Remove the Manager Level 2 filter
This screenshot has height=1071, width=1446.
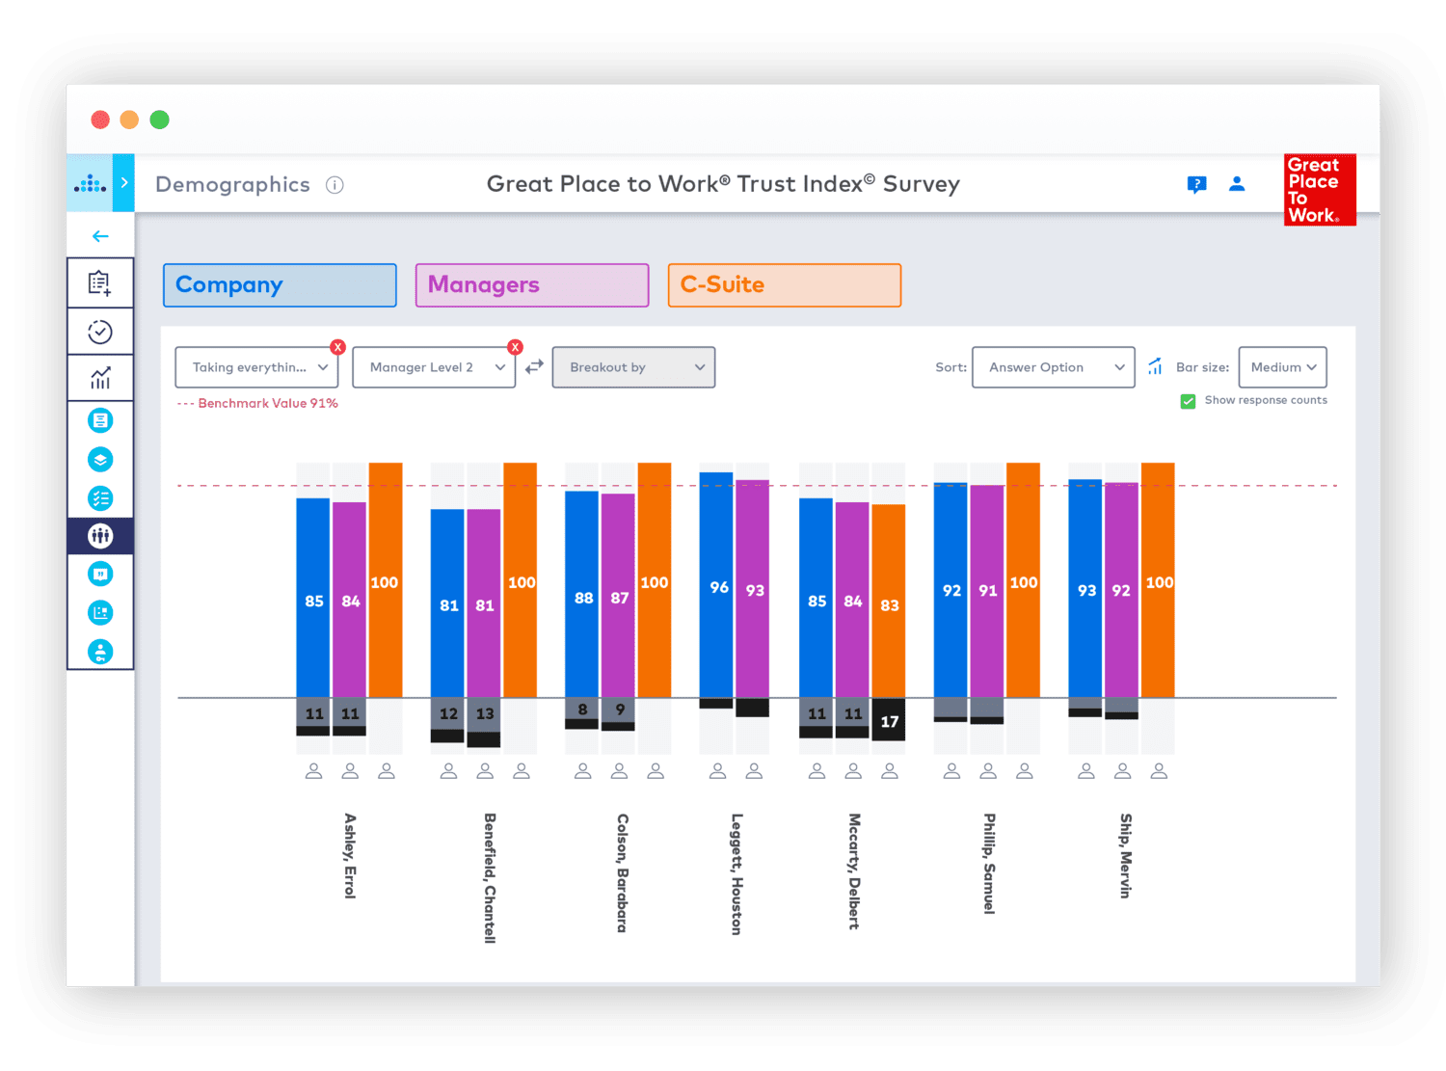pyautogui.click(x=515, y=347)
